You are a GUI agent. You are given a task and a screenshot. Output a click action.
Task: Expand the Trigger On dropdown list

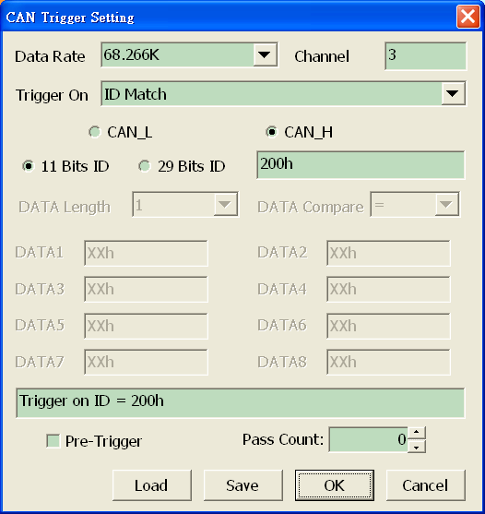(x=453, y=94)
